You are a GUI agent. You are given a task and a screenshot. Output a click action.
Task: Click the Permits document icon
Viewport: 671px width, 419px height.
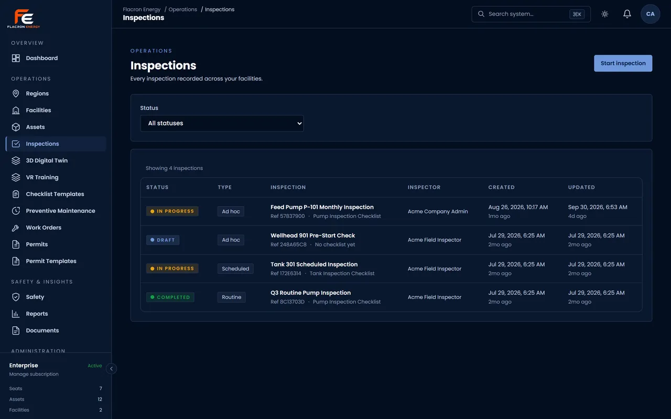click(x=16, y=245)
